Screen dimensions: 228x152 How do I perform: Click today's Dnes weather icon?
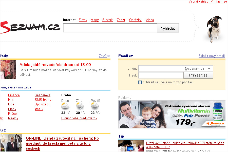[65, 106]
